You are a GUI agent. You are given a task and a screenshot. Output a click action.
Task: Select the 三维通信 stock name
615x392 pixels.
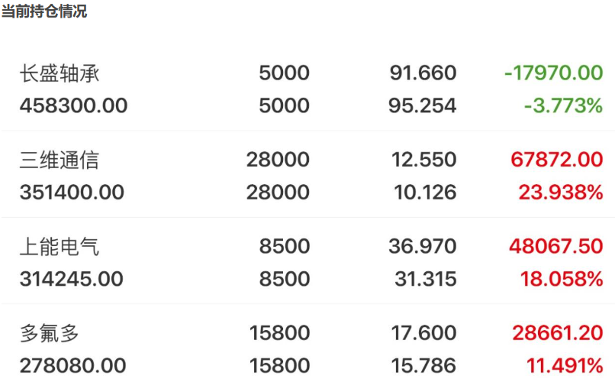coord(60,160)
